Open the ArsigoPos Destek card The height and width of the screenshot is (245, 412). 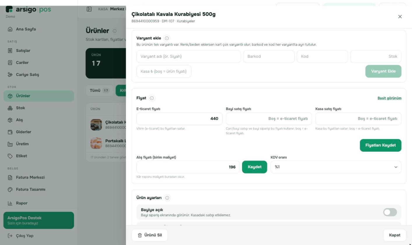(39, 220)
